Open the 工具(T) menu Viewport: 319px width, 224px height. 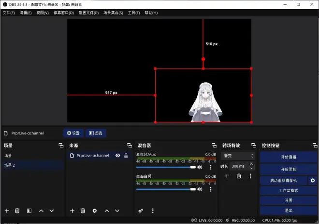coord(134,13)
